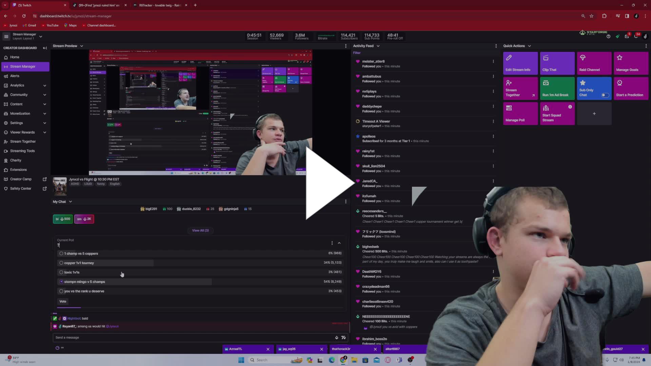Screen dimensions: 651x366
Task: Select 'copper 1v1 tourney' poll option
Action: 61,263
